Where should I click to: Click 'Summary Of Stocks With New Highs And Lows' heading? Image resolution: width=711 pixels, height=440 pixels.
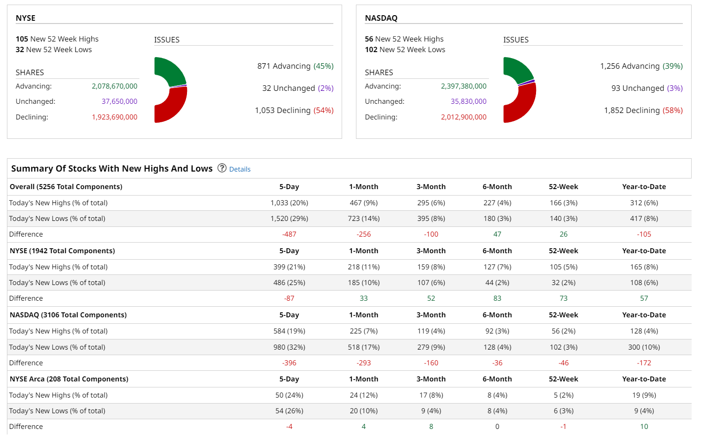click(112, 168)
